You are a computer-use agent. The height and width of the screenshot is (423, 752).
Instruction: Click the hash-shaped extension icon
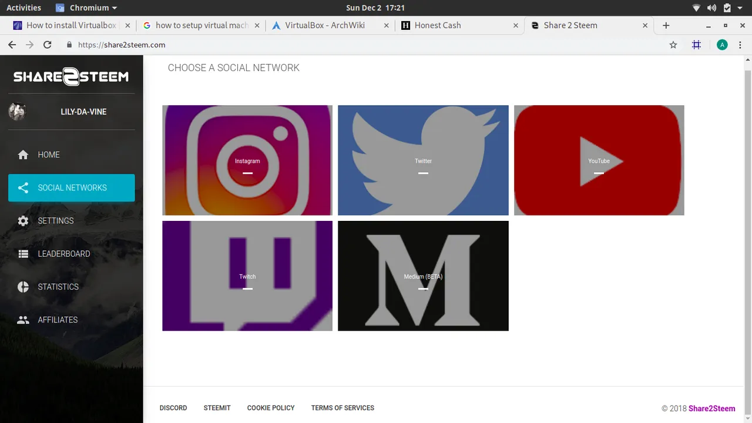(697, 45)
